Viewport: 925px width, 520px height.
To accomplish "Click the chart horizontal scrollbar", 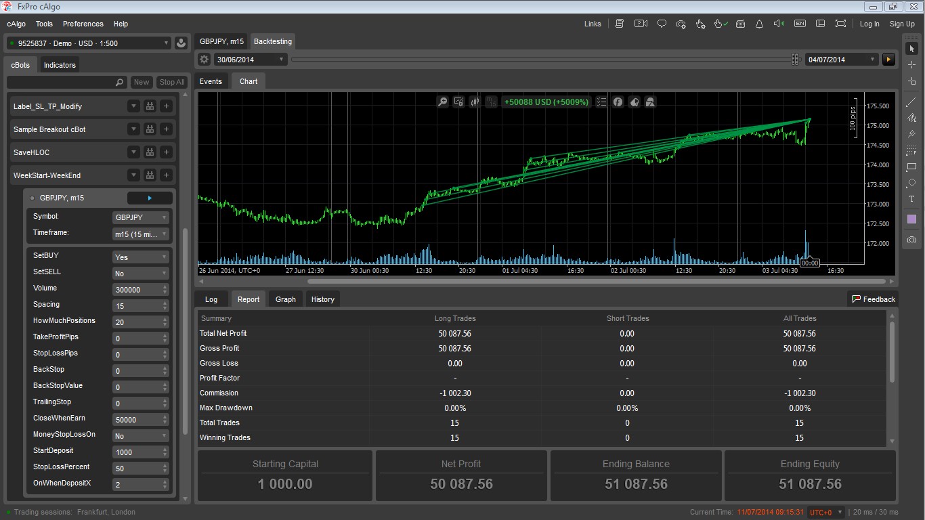I will click(x=596, y=281).
